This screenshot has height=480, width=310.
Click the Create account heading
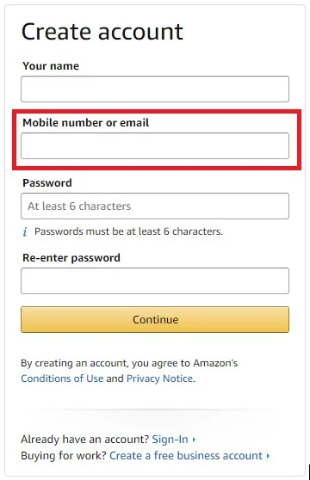pyautogui.click(x=102, y=32)
